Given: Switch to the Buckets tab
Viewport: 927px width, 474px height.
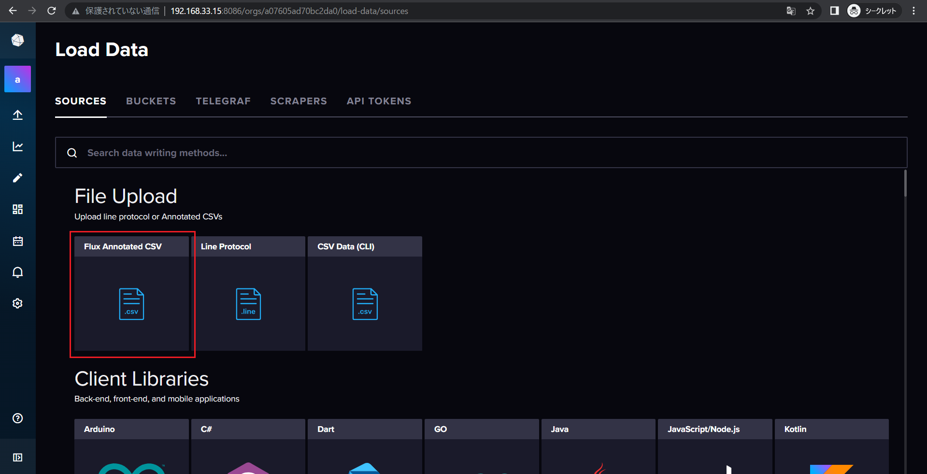Looking at the screenshot, I should pyautogui.click(x=151, y=101).
